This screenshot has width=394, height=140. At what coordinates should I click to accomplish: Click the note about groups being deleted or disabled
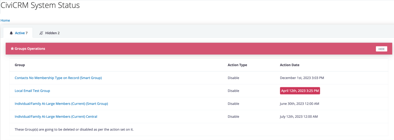pos(74,130)
